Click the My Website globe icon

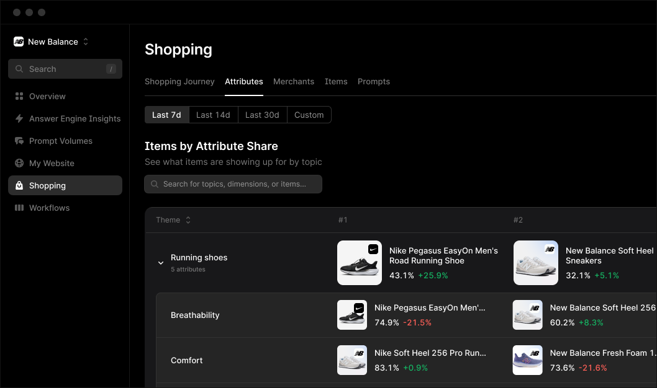pyautogui.click(x=19, y=163)
